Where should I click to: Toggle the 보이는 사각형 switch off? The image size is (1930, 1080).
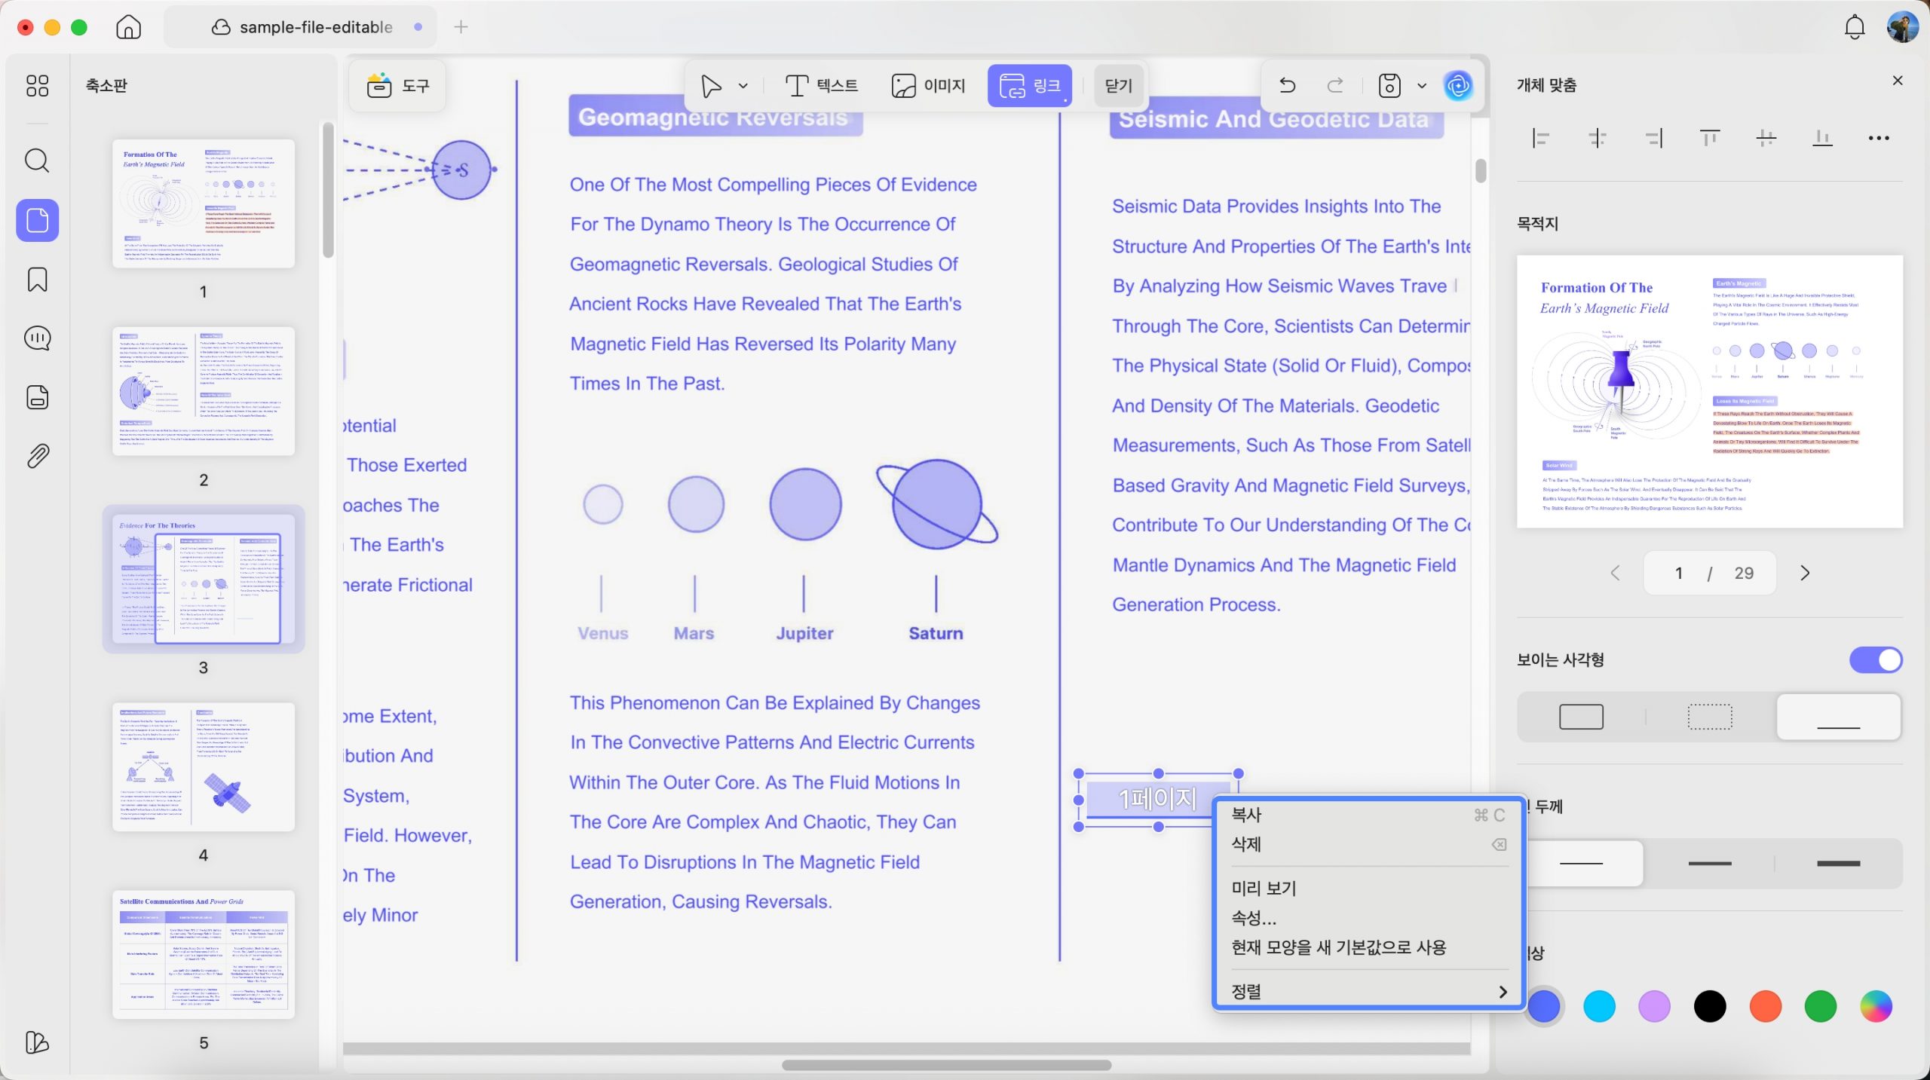(x=1875, y=659)
